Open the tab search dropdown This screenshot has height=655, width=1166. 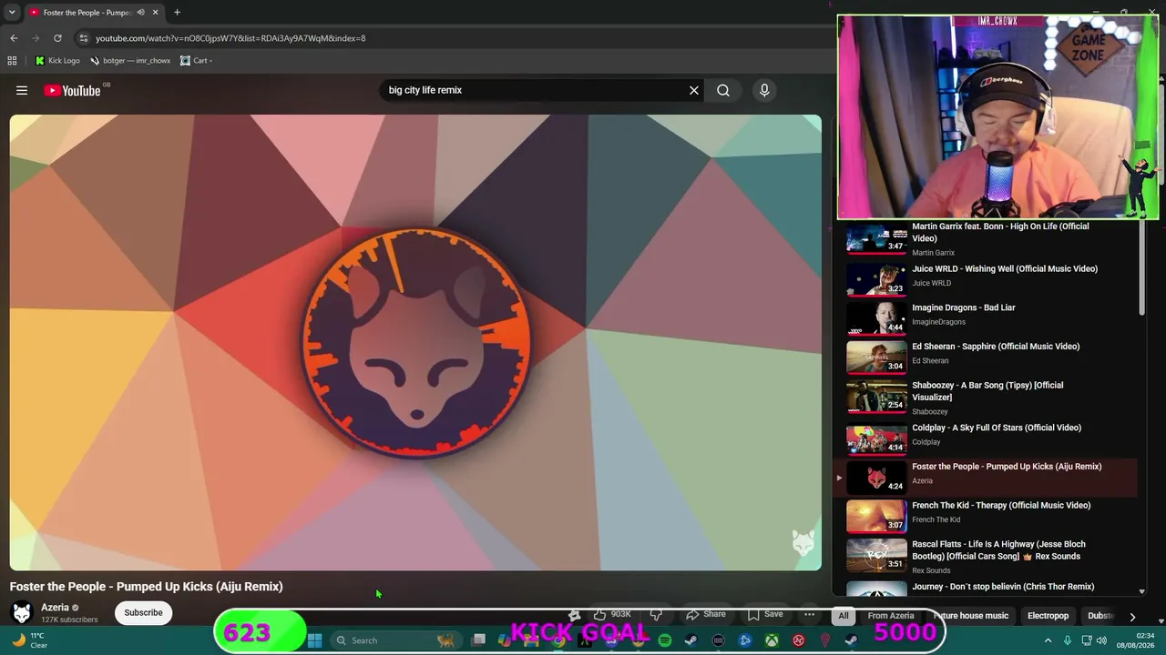(x=12, y=13)
